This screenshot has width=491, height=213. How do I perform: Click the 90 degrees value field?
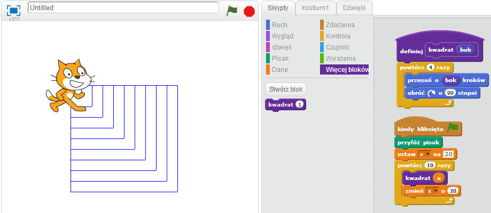point(450,93)
